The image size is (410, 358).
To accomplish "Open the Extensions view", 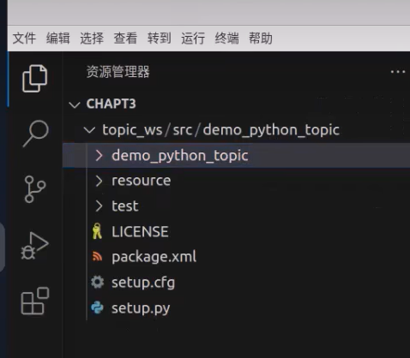I will [x=35, y=301].
